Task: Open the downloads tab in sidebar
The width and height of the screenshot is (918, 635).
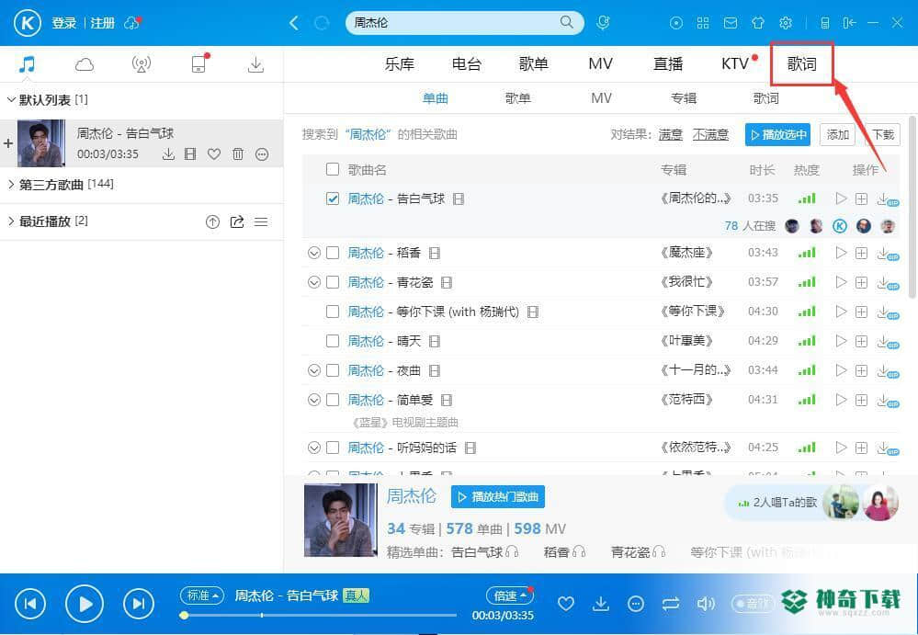Action: (255, 64)
